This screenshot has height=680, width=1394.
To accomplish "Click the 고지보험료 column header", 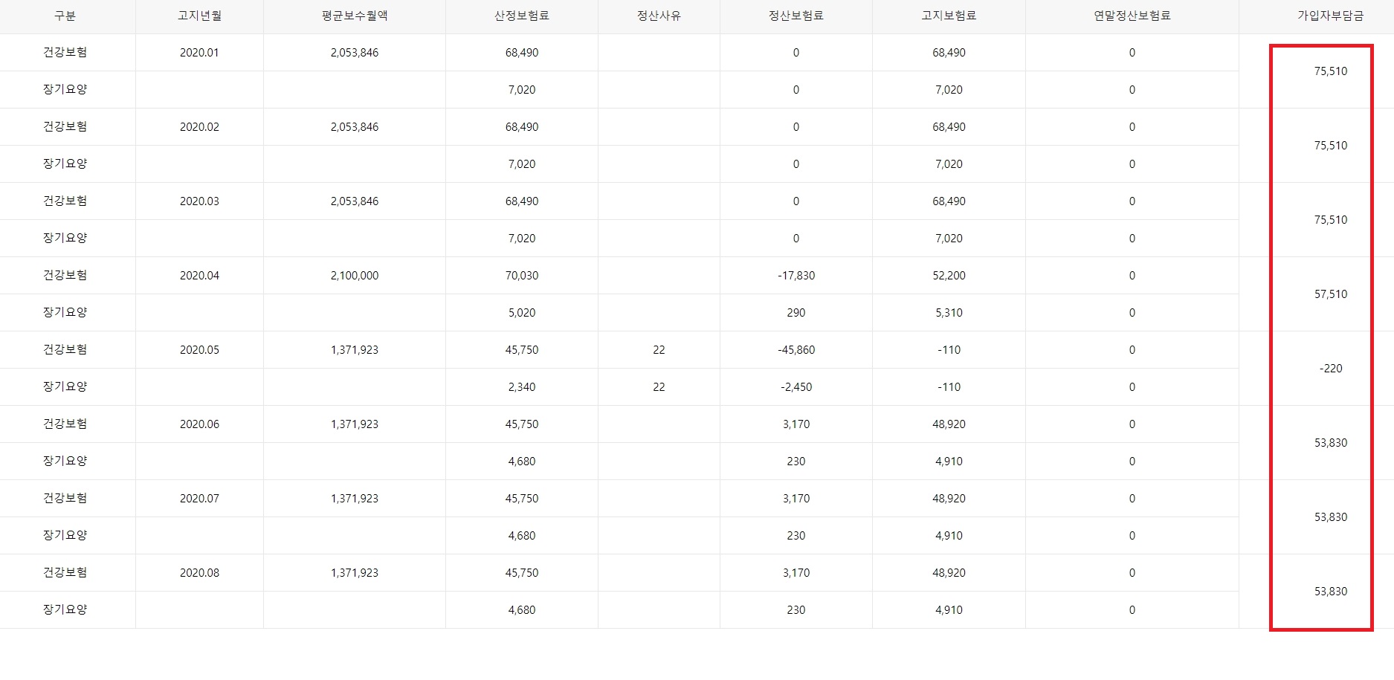I will (945, 16).
